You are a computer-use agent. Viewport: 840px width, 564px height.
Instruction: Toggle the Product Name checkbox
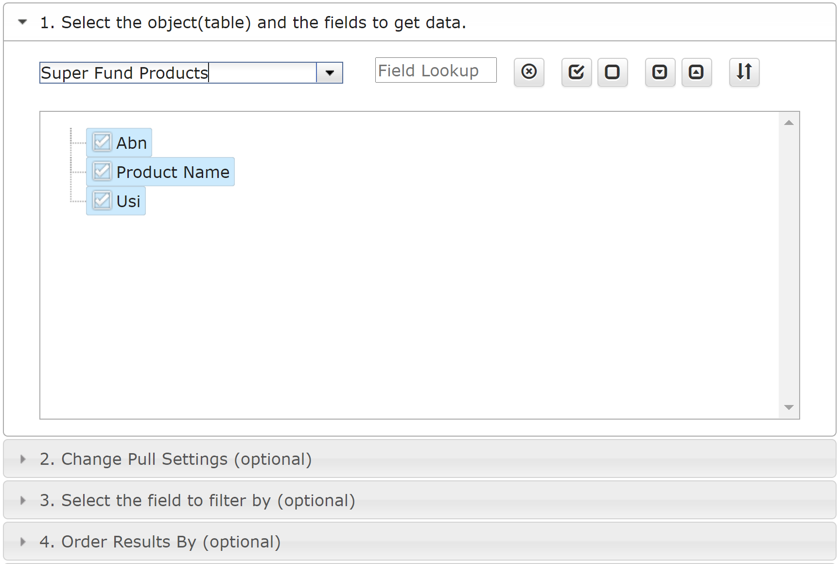click(102, 172)
